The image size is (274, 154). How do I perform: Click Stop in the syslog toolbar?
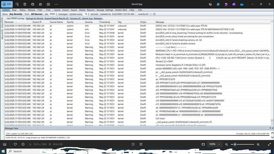tap(14, 10)
